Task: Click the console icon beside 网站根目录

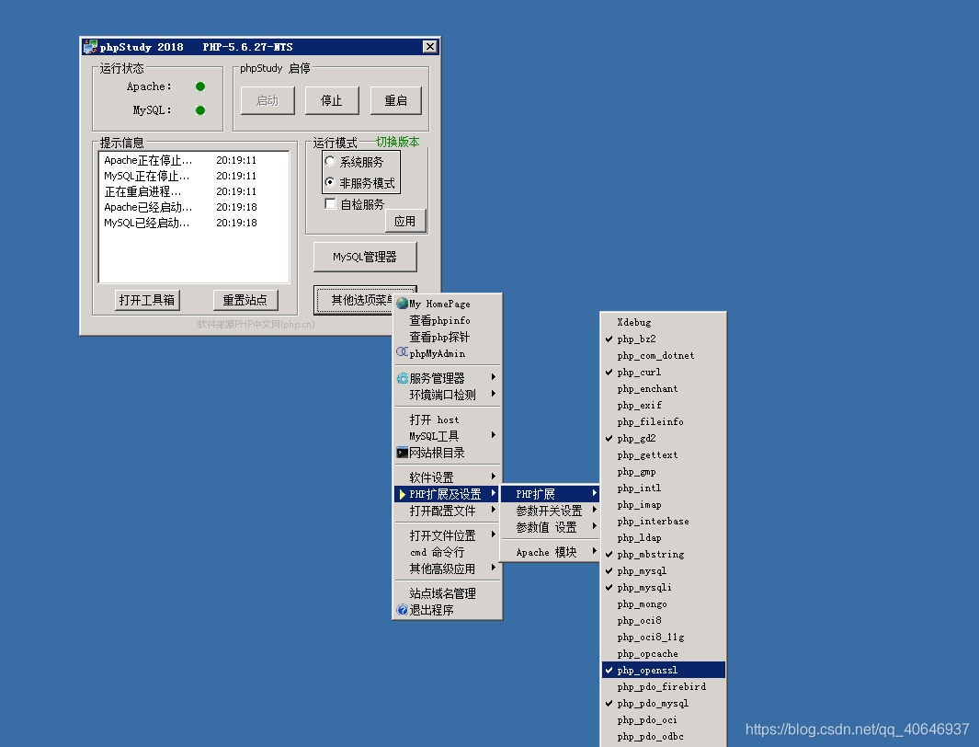Action: pos(402,453)
